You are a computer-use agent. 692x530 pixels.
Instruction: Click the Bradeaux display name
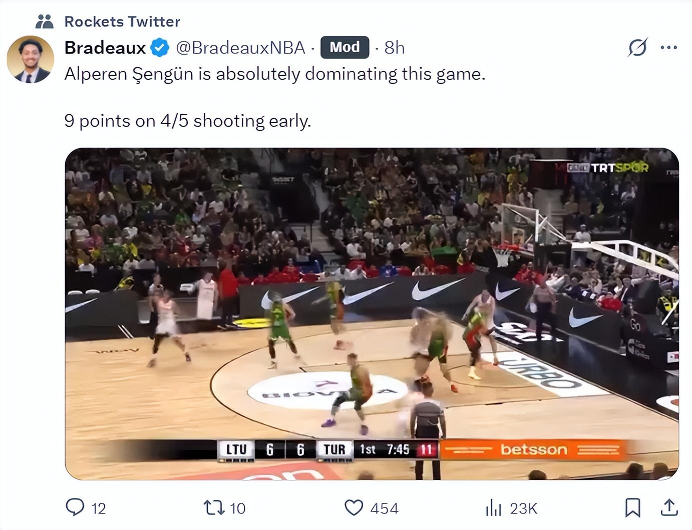tap(105, 47)
